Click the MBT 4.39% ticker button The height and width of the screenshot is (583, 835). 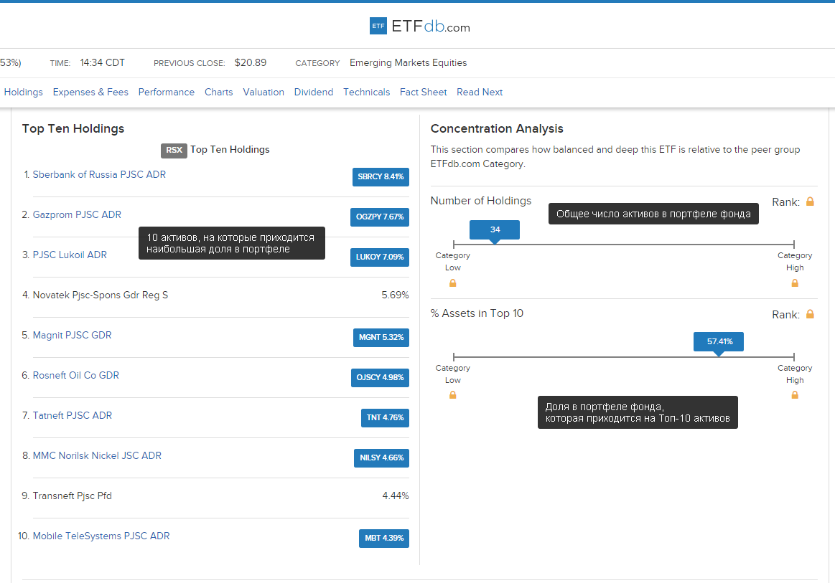point(384,539)
